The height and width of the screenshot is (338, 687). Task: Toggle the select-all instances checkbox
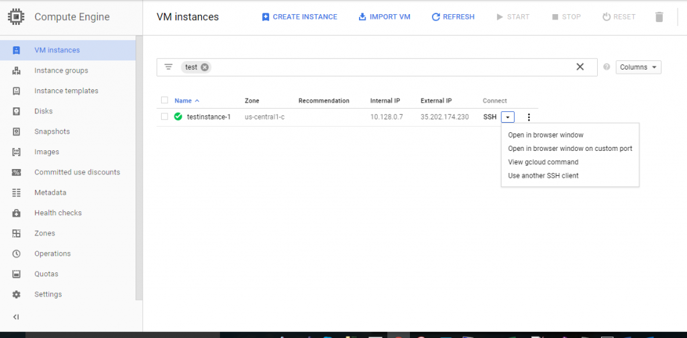[x=164, y=101]
